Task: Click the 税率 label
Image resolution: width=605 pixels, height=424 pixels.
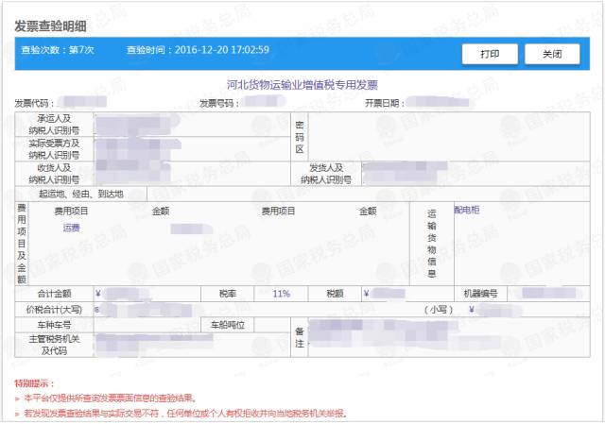Action: pos(227,294)
